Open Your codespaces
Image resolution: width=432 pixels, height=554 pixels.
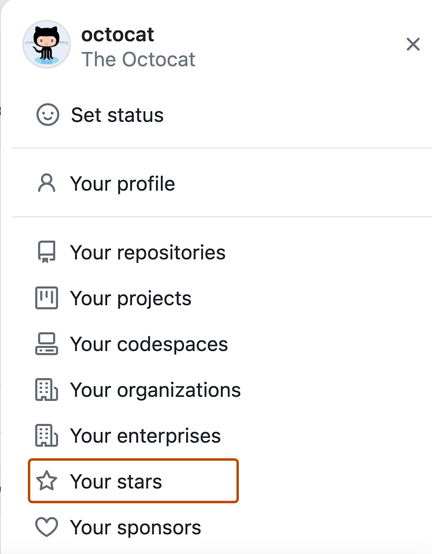point(149,344)
